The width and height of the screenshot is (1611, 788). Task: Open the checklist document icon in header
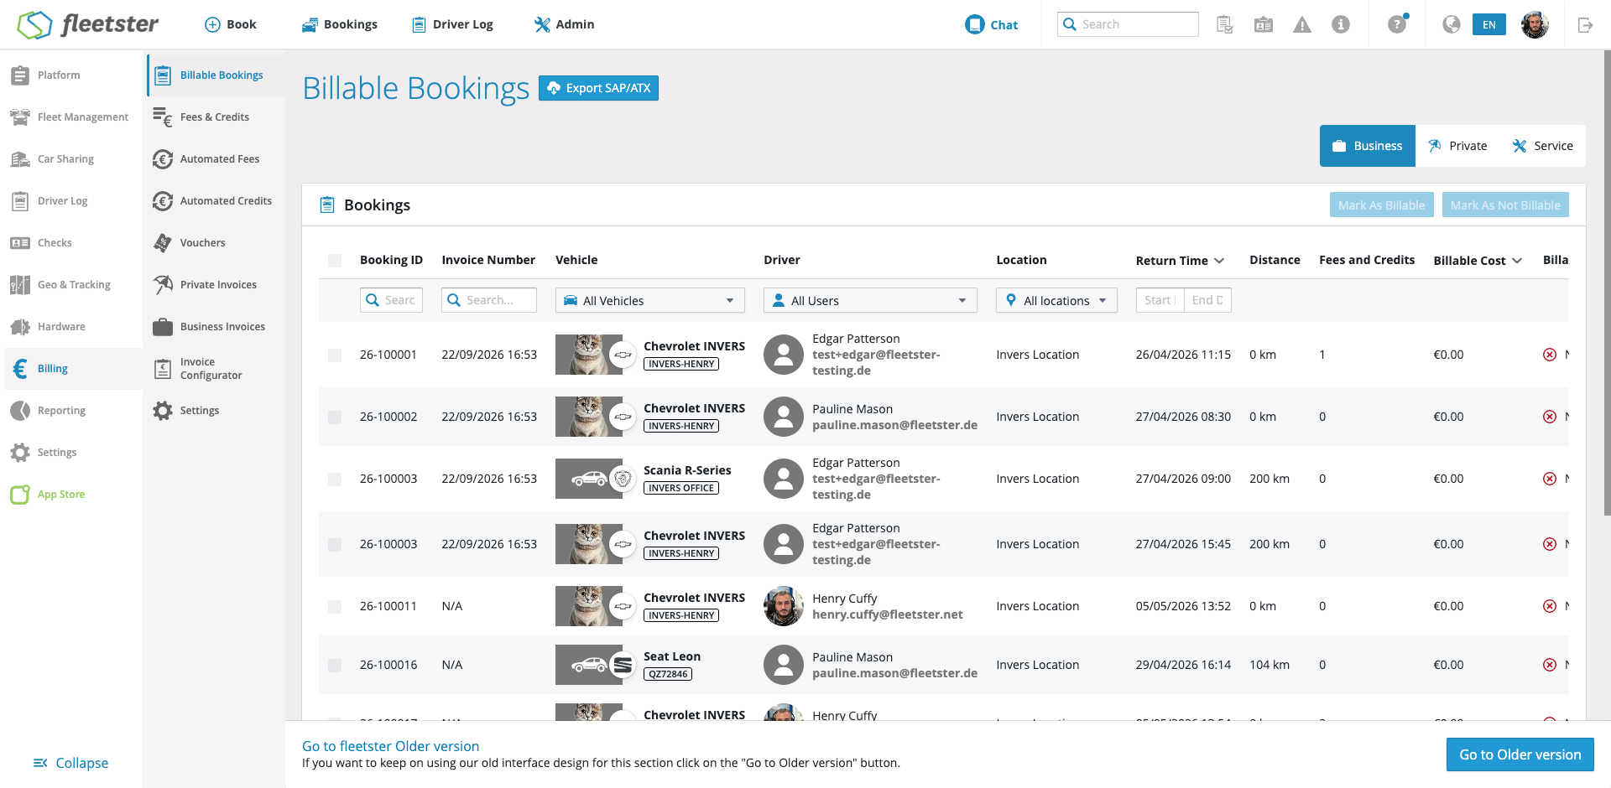[x=1225, y=24]
